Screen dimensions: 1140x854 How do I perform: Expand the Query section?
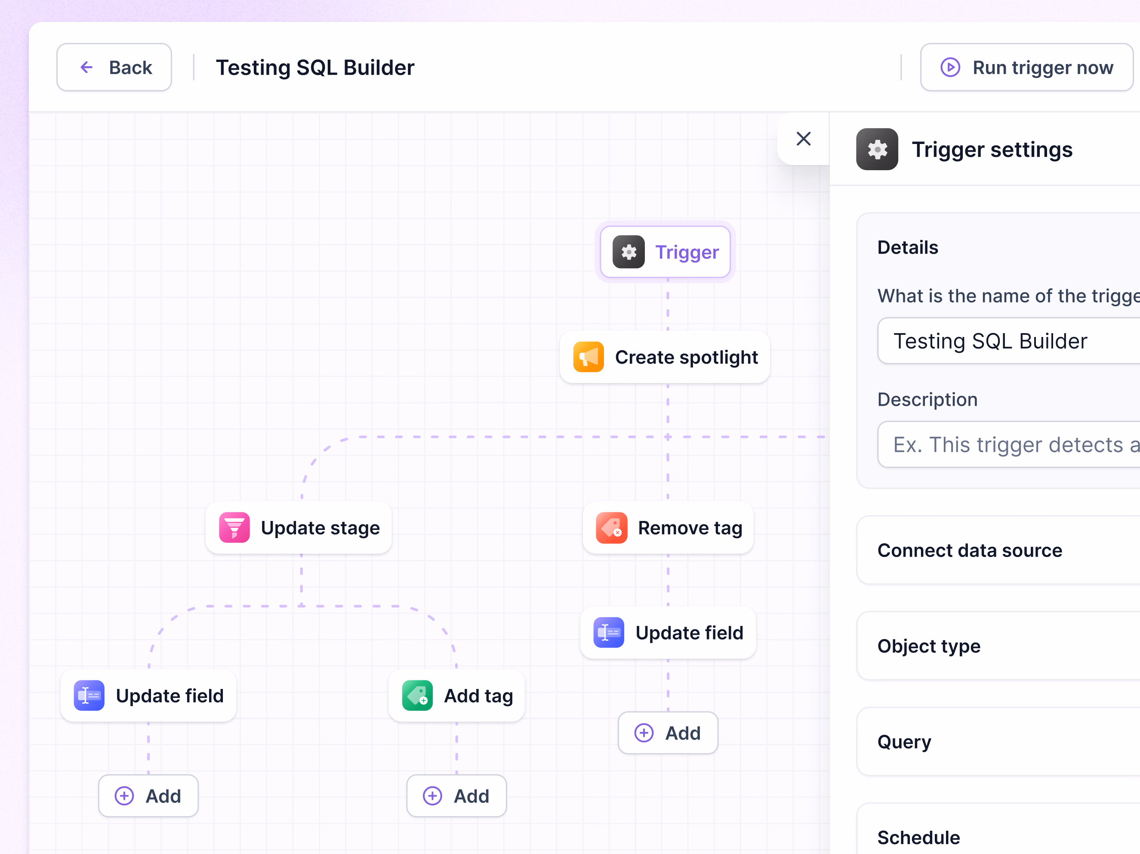999,742
